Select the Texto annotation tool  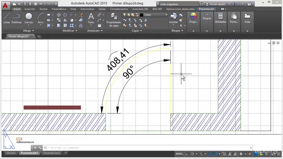91,19
